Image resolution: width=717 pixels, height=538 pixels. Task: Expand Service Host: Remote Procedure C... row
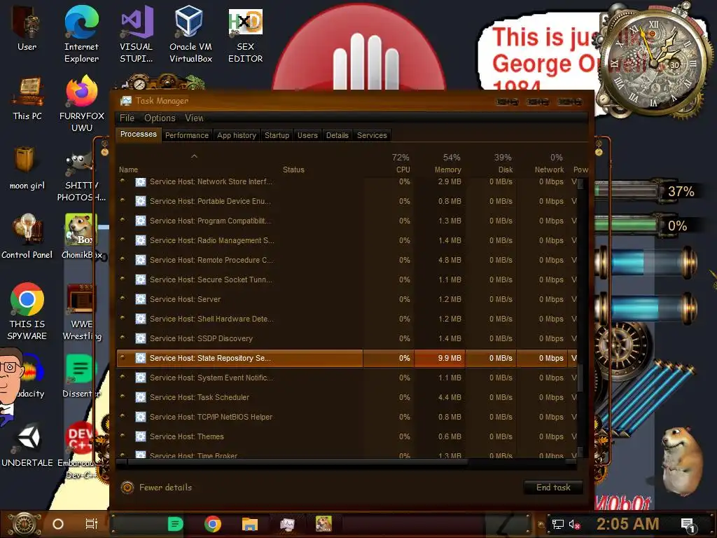(123, 259)
